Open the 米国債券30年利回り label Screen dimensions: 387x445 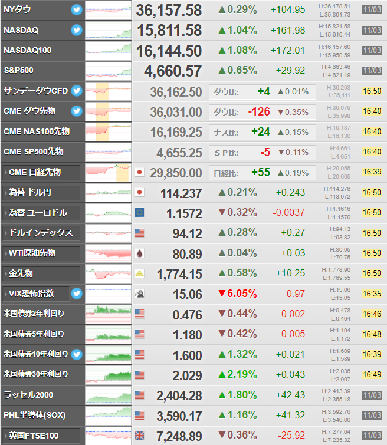pos(36,374)
